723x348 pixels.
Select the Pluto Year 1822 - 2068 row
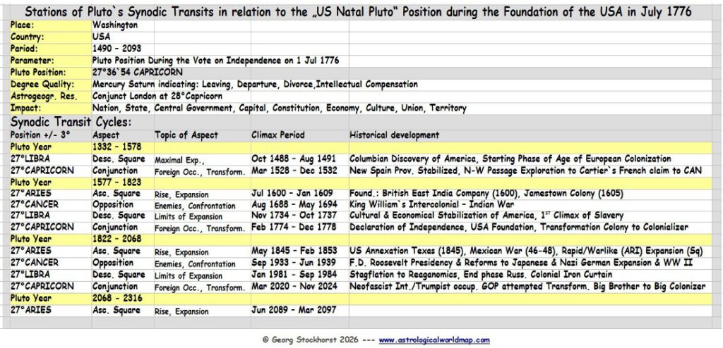(361, 239)
